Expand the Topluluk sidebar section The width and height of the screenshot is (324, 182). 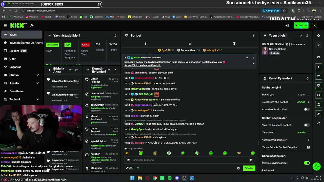point(22,99)
